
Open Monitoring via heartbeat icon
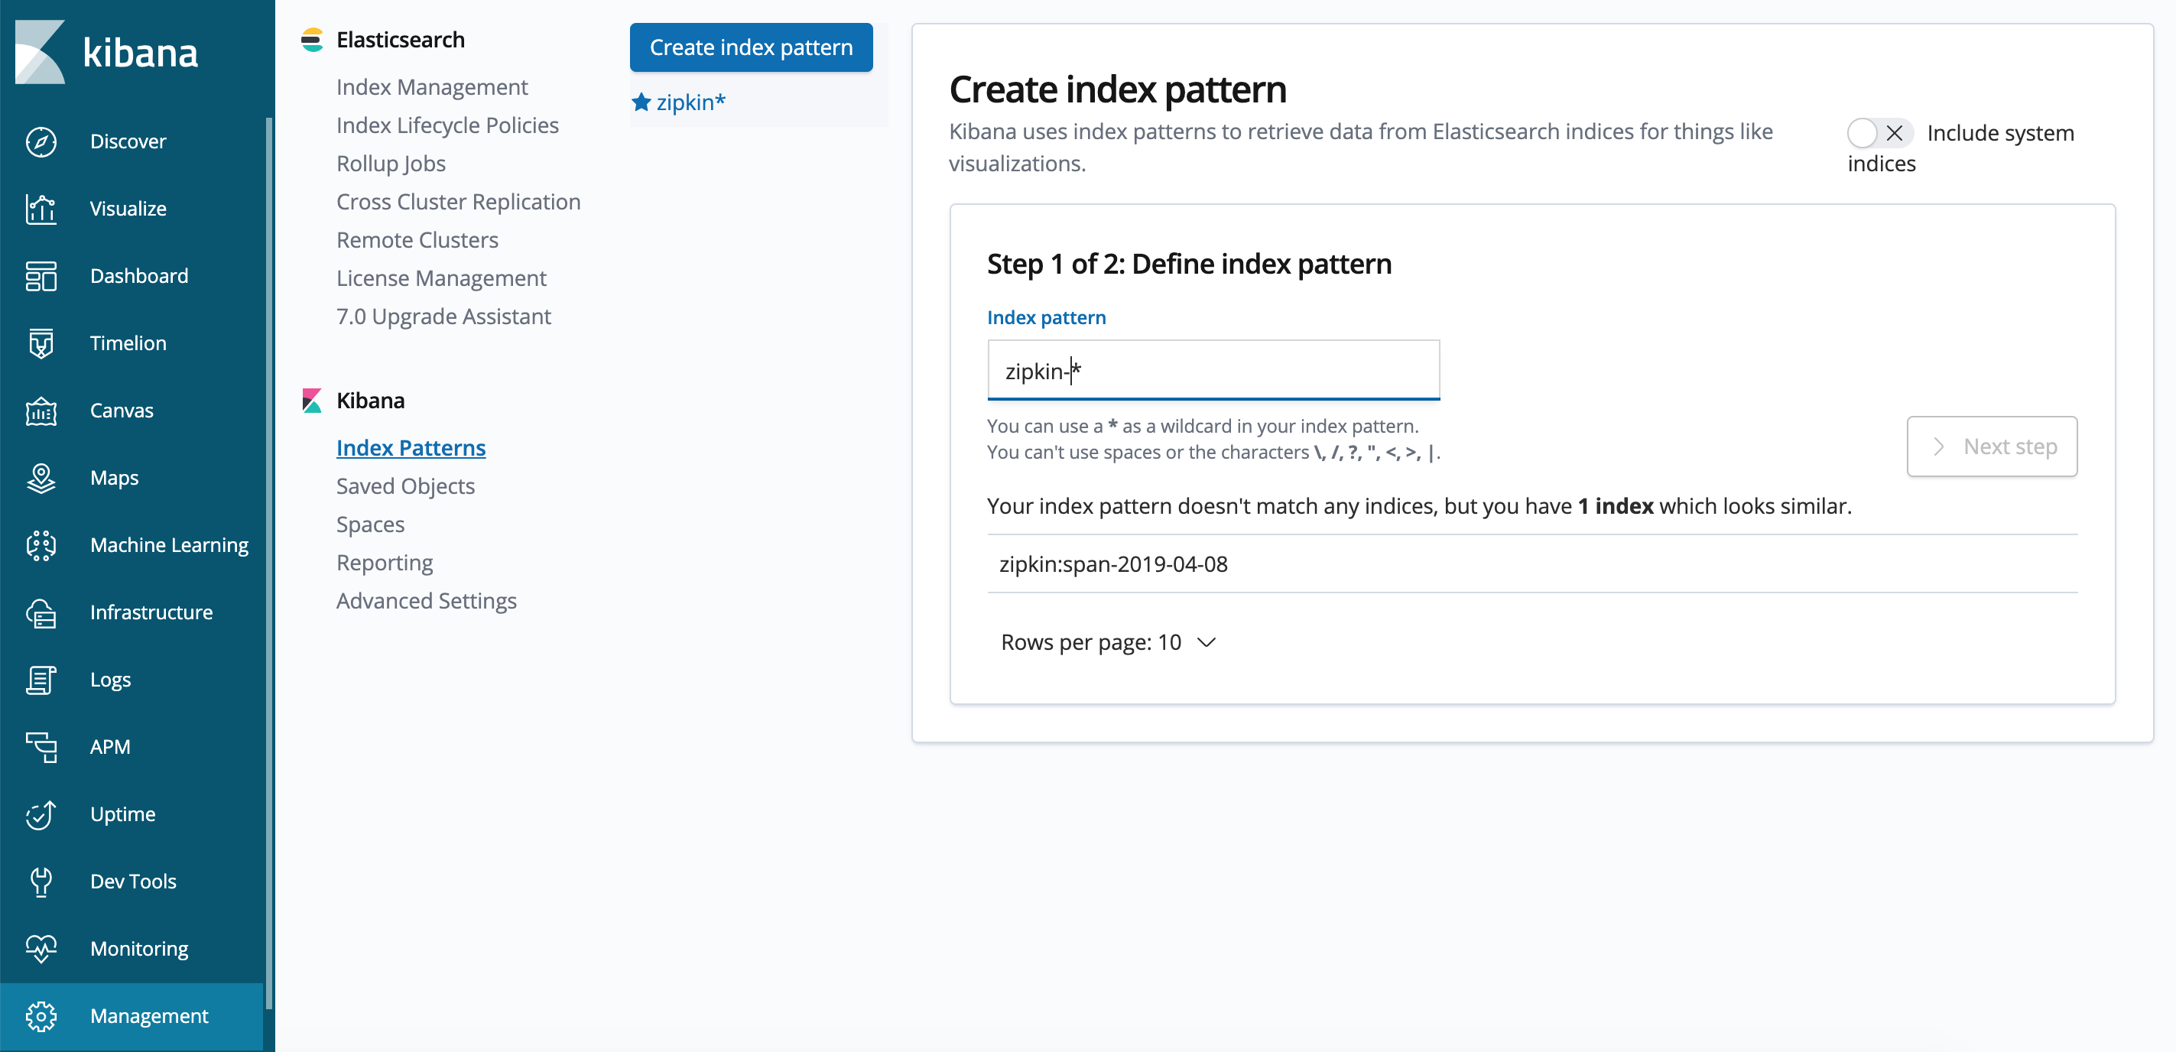tap(41, 949)
